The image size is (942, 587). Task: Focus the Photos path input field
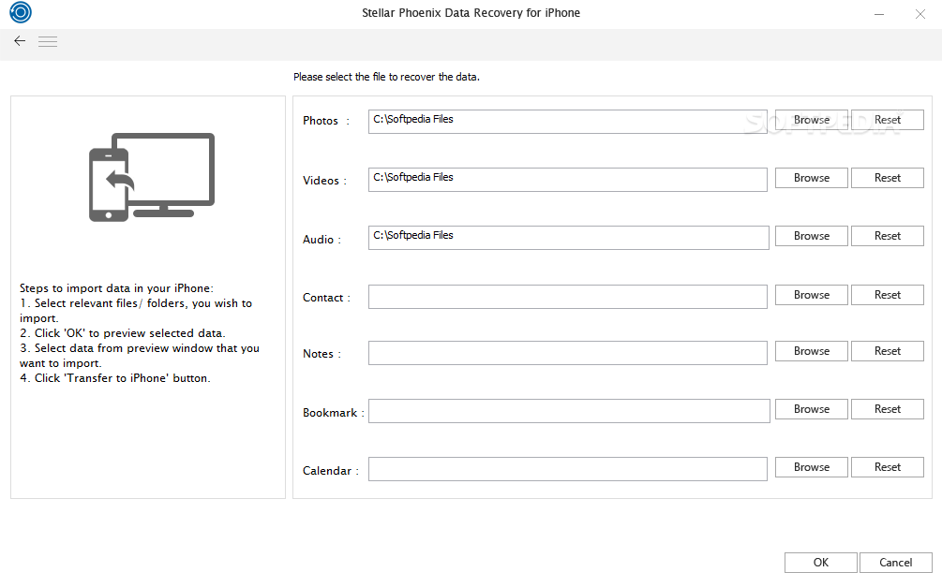click(568, 122)
